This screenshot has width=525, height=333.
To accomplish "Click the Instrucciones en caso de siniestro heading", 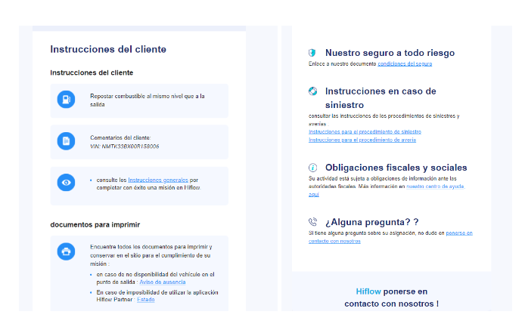I will tap(381, 98).
